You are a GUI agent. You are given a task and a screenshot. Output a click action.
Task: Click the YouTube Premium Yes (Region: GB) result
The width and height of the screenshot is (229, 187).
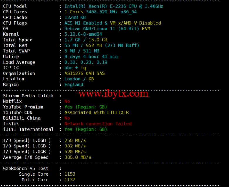click(x=86, y=107)
